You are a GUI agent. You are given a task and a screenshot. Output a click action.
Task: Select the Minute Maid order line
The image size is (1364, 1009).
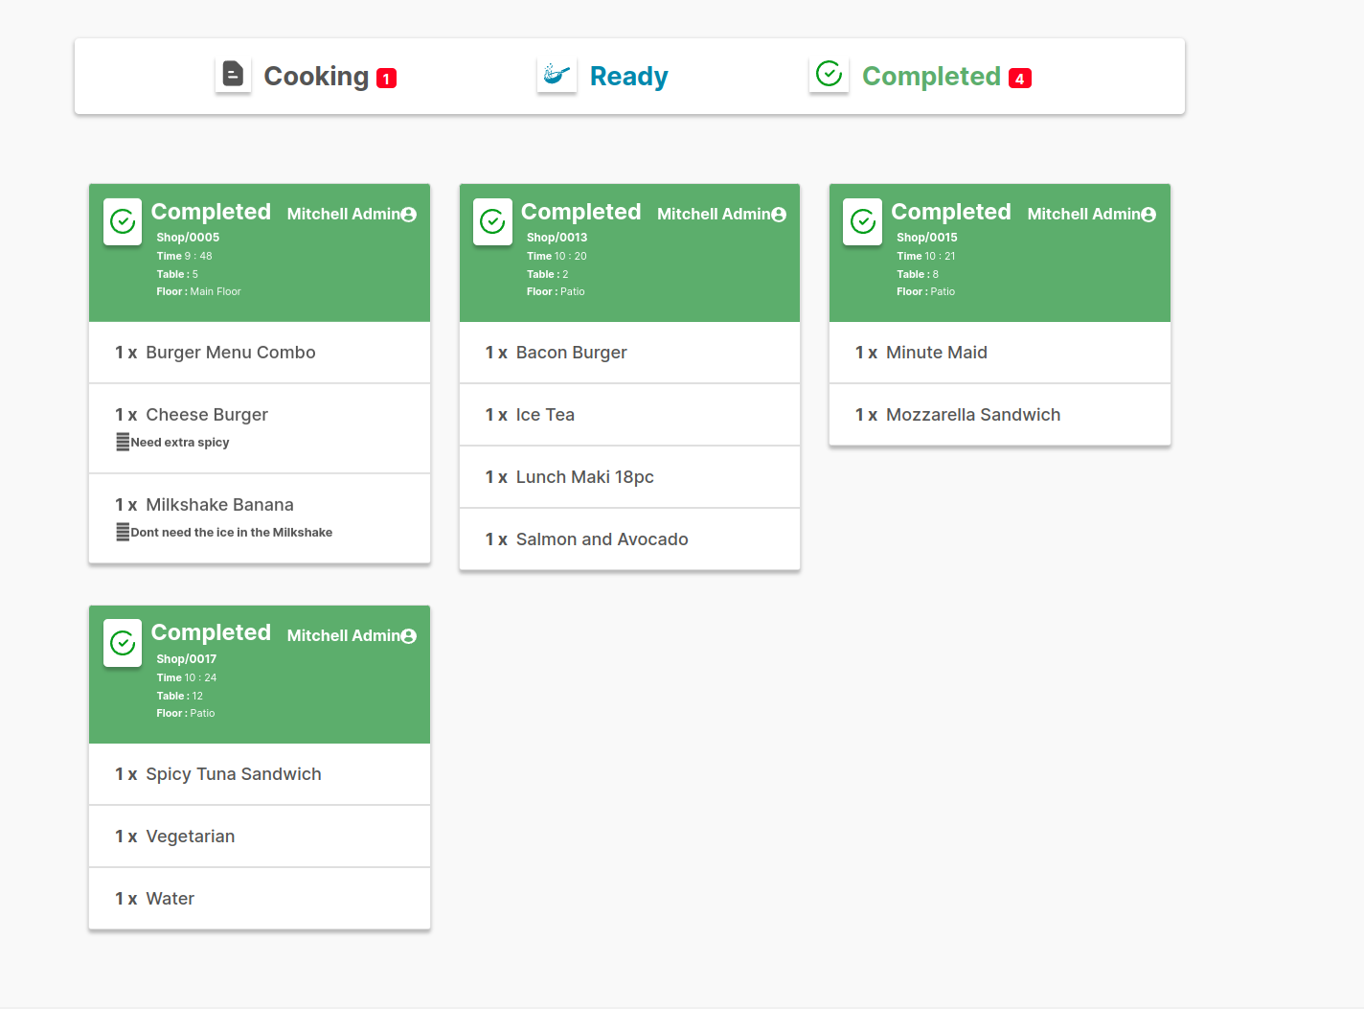pyautogui.click(x=1000, y=353)
